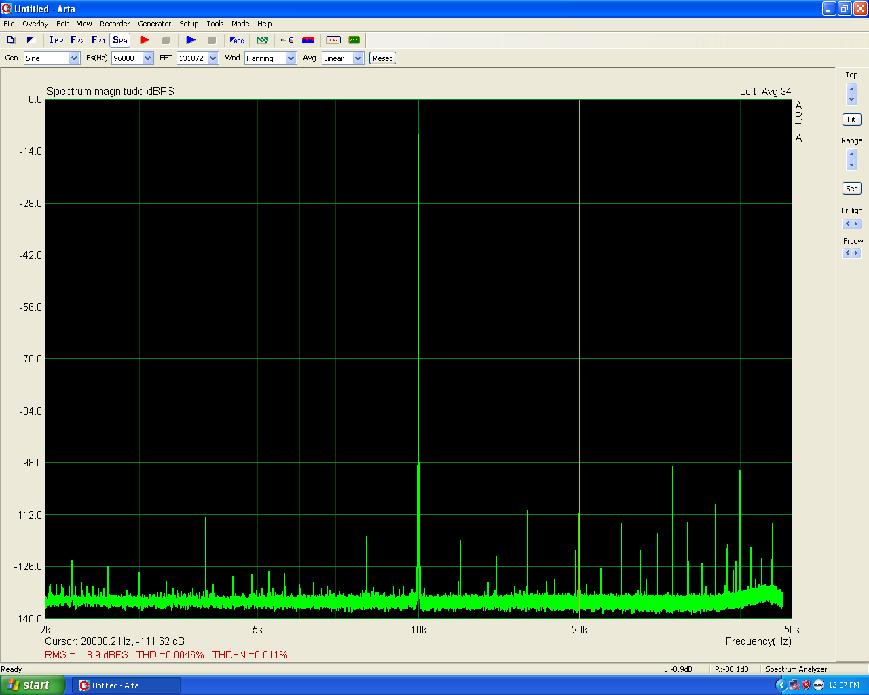
Task: Open the Generator menu
Action: (x=155, y=24)
